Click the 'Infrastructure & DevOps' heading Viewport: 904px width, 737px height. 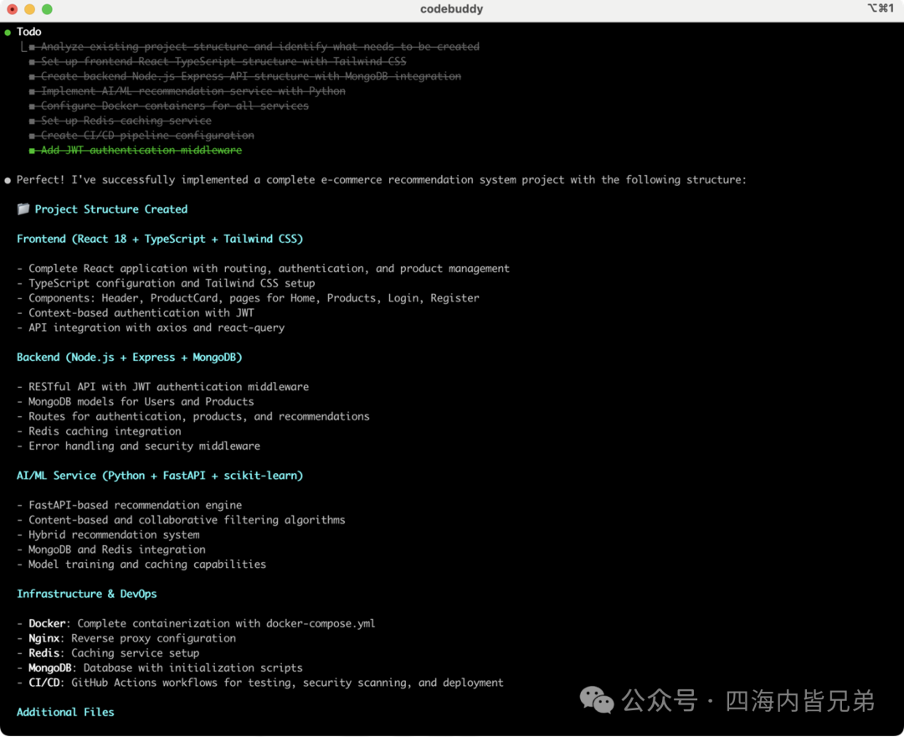pos(86,594)
